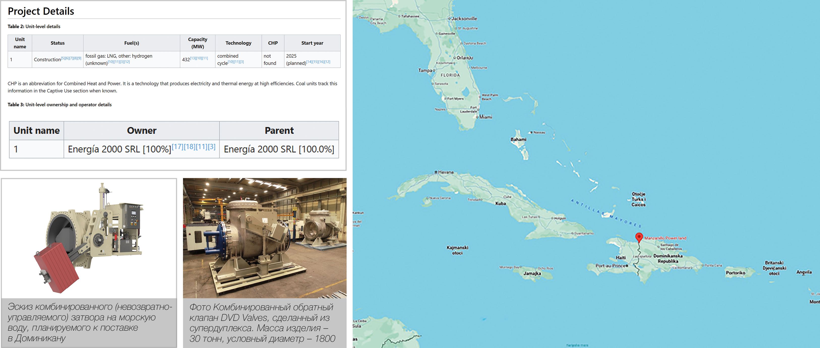The height and width of the screenshot is (348, 820).
Task: Click the Havana city marker on map
Action: pyautogui.click(x=436, y=172)
